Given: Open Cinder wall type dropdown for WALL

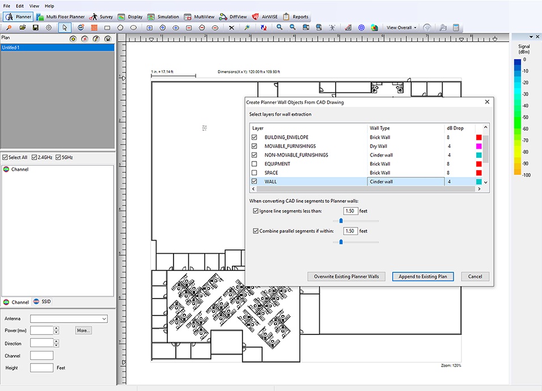Looking at the screenshot, I should point(405,182).
